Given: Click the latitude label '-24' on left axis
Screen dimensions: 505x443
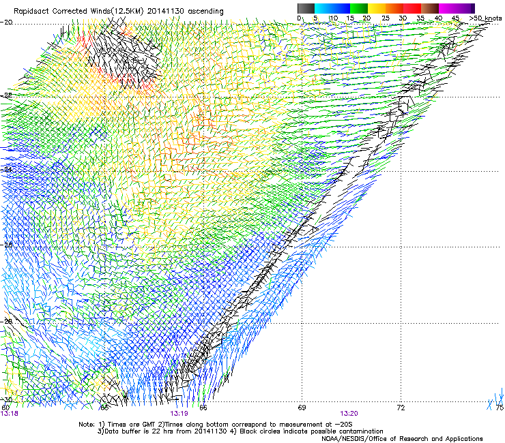Looking at the screenshot, I should [x=6, y=169].
